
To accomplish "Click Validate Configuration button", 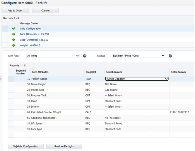I will pyautogui.click(x=26, y=146).
